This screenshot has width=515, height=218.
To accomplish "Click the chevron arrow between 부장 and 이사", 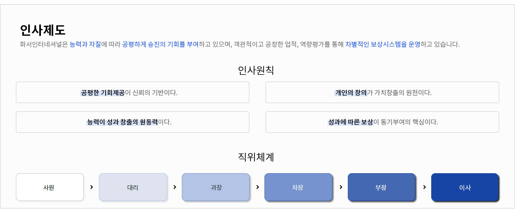I will point(424,187).
